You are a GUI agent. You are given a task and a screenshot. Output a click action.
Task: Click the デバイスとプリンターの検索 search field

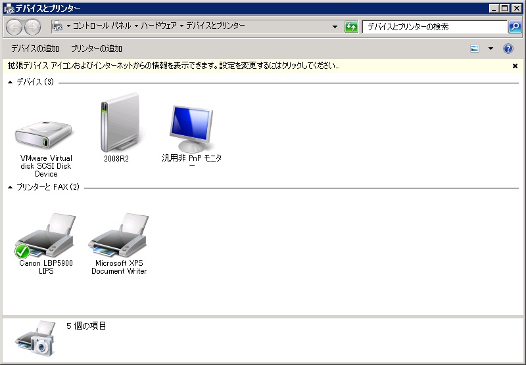434,27
